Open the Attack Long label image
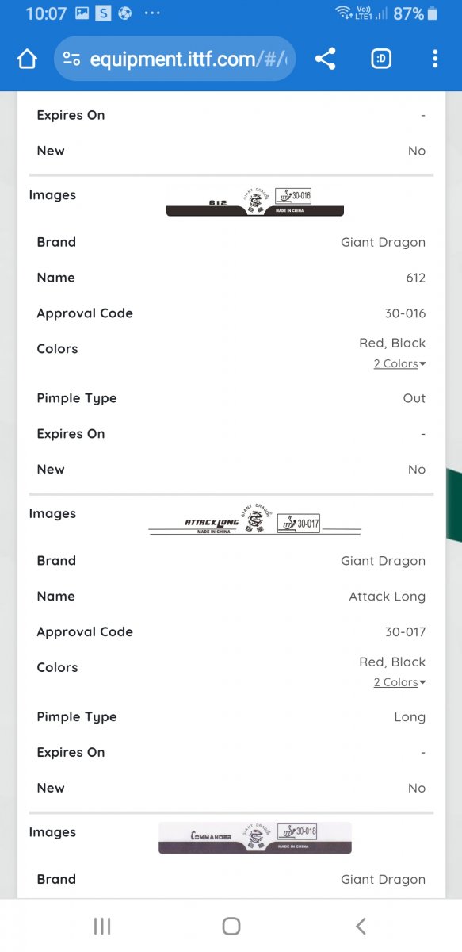This screenshot has height=952, width=462. (254, 520)
